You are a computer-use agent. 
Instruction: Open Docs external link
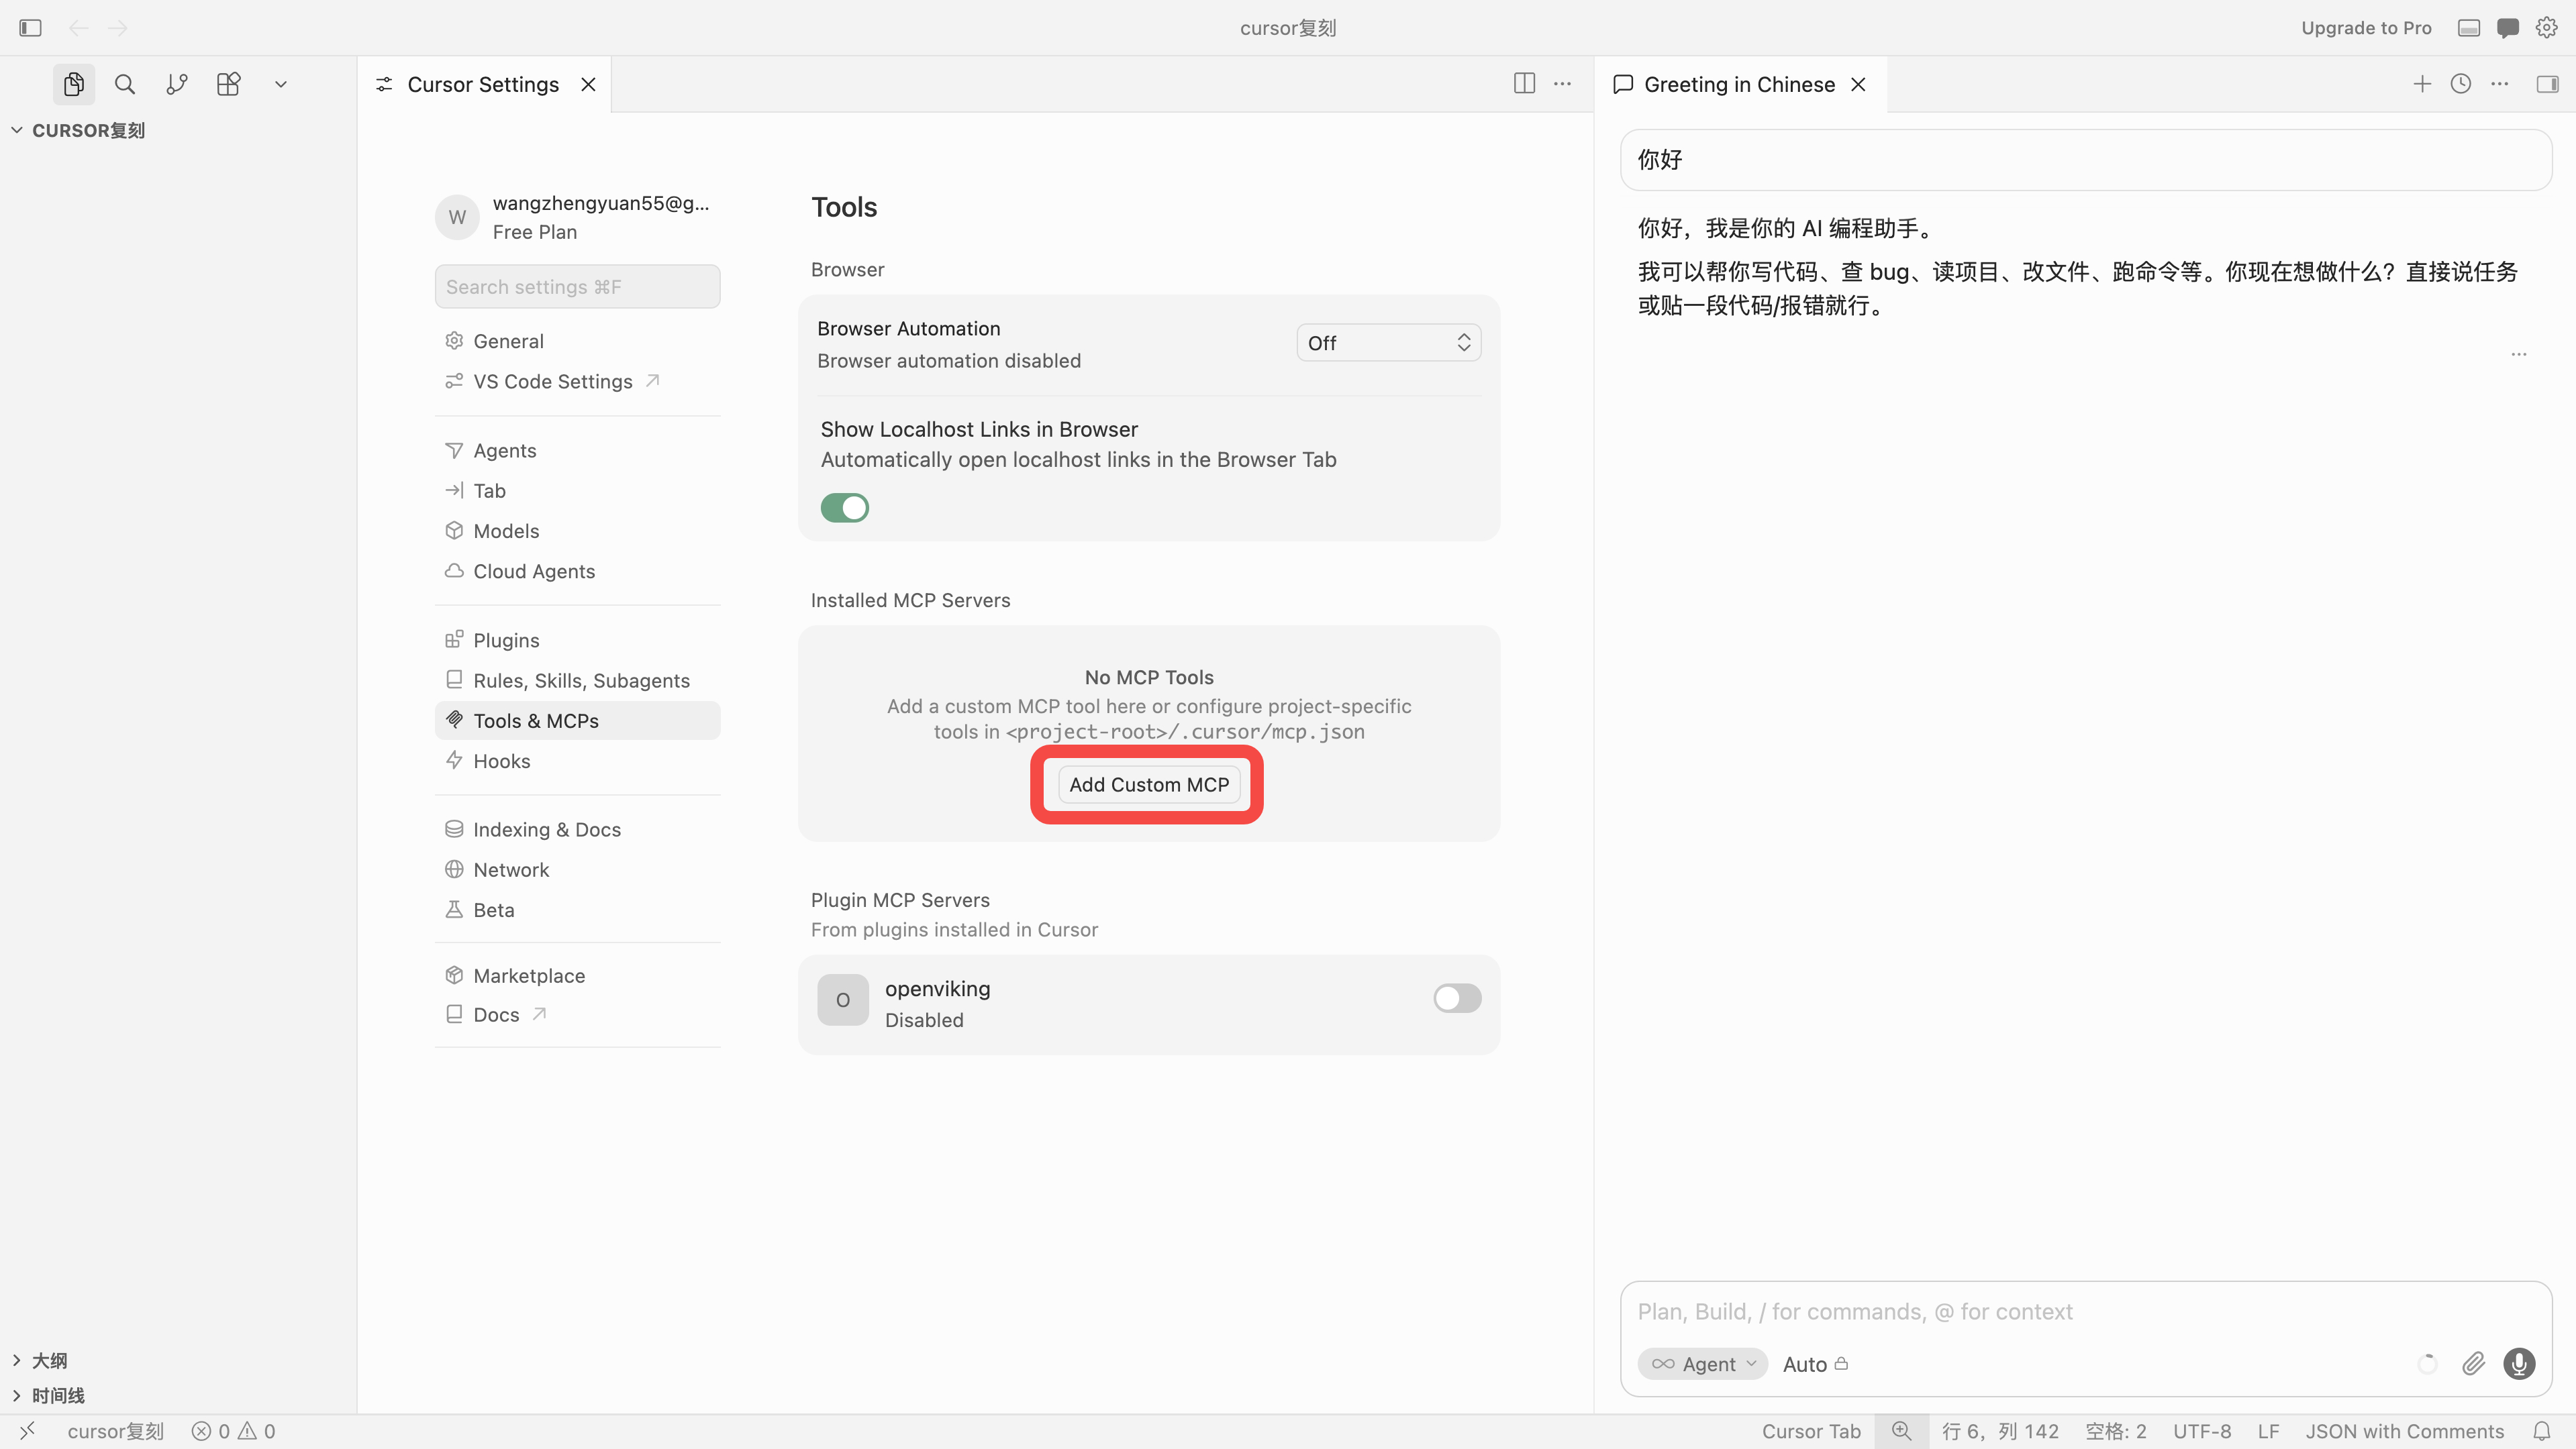point(577,1014)
